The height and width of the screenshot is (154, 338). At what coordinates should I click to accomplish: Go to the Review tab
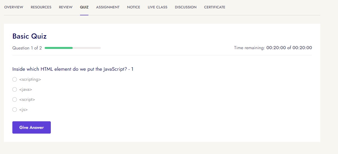66,7
